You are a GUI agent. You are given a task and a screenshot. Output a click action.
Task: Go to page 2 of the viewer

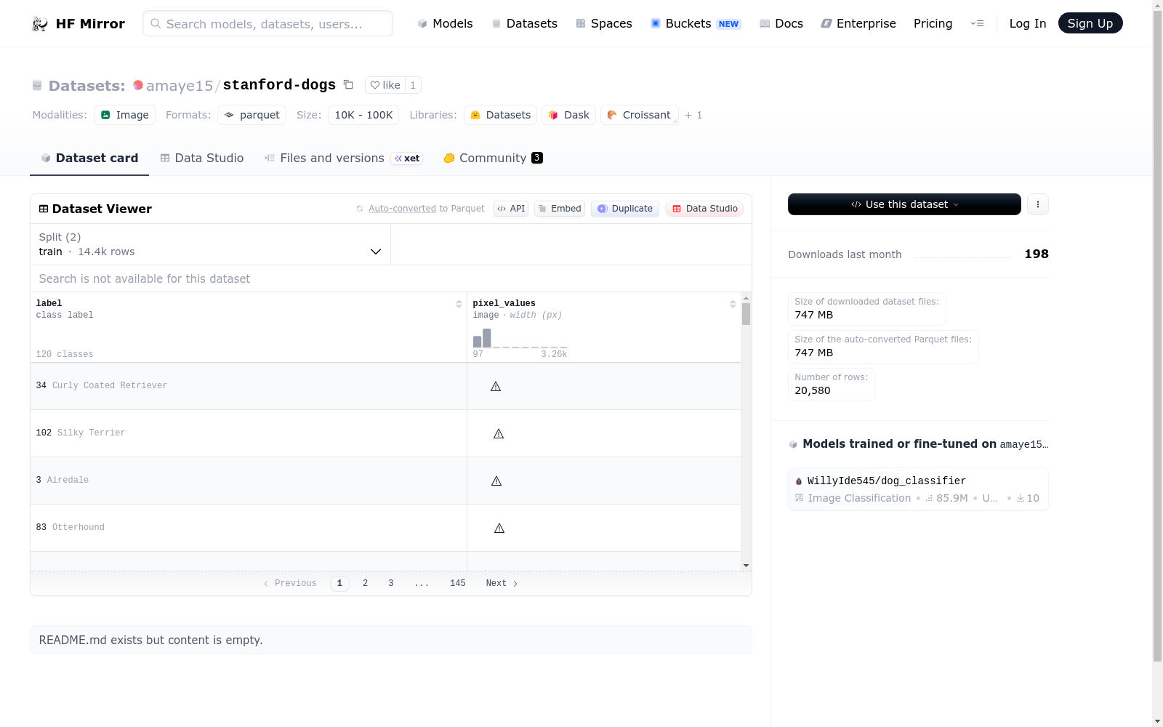[365, 583]
